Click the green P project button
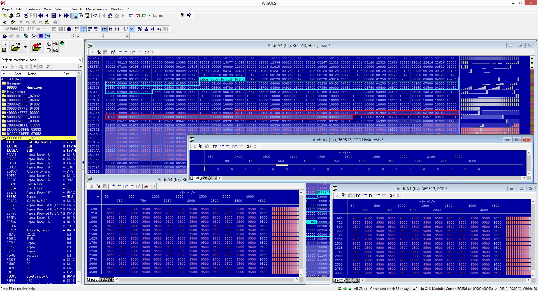Image resolution: width=538 pixels, height=291 pixels. click(x=144, y=16)
